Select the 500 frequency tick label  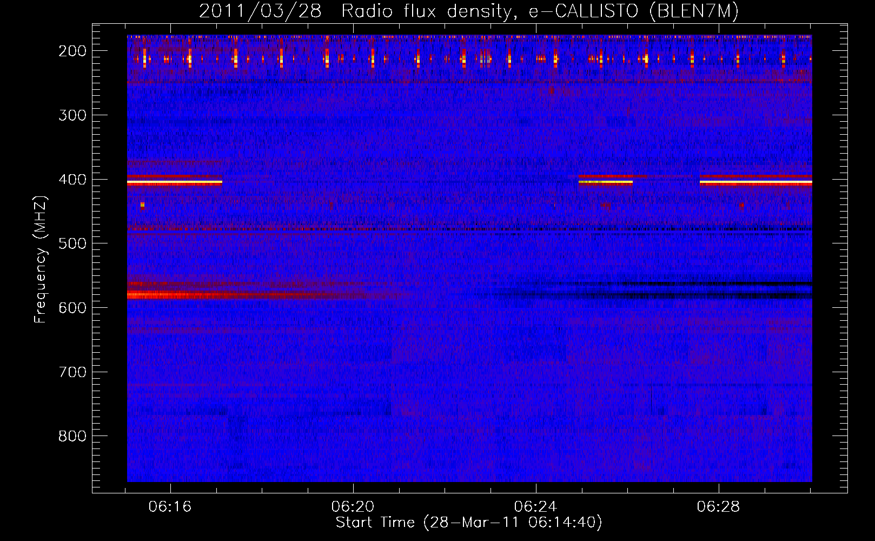tap(72, 243)
